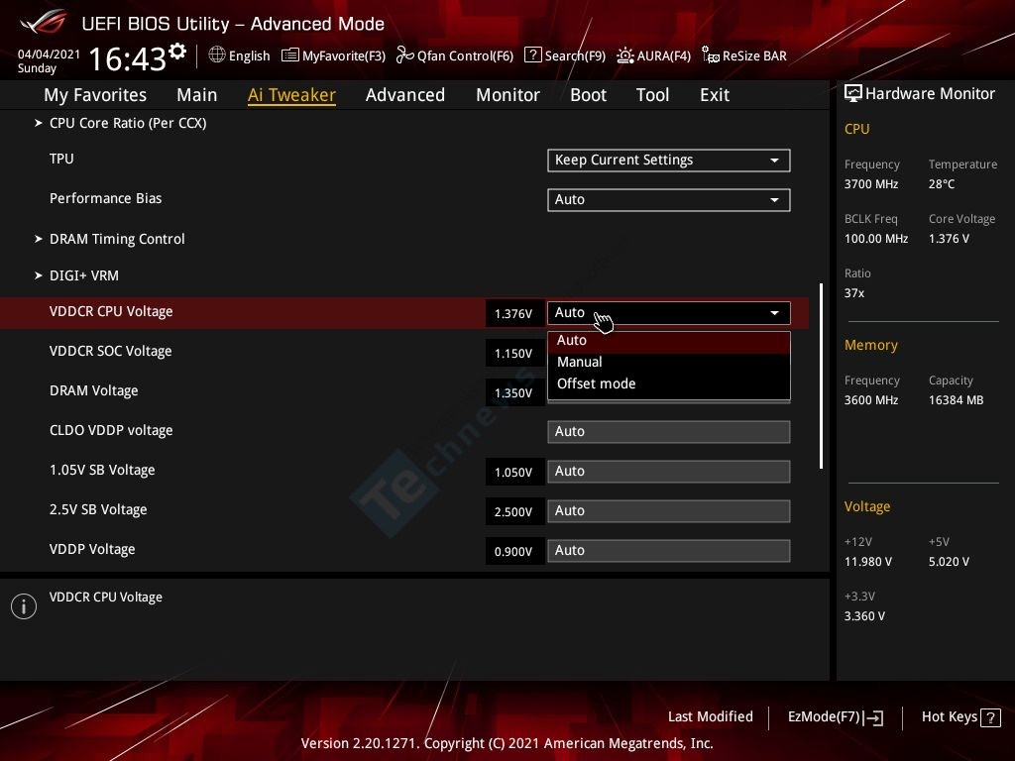Select the VDDCR CPU Voltage row label
The image size is (1015, 761).
111,312
